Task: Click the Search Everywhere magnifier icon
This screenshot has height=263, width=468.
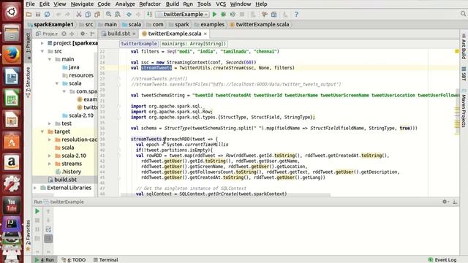Action: point(463,14)
